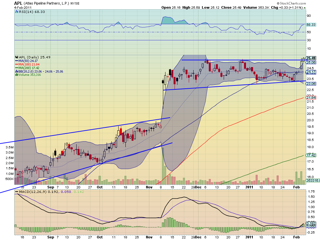Click the 1.75 MACD scale label
The image size is (320, 240).
pyautogui.click(x=311, y=192)
